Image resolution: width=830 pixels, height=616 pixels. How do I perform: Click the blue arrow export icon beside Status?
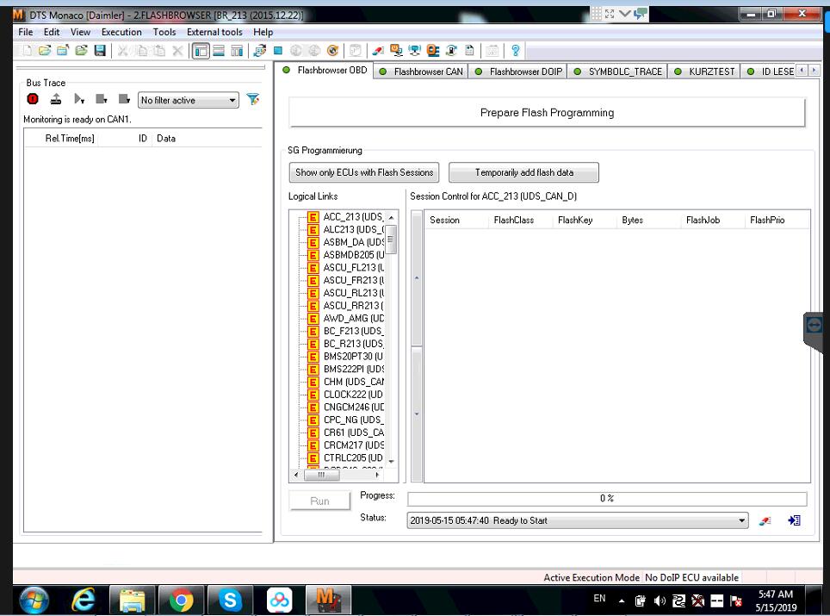794,520
